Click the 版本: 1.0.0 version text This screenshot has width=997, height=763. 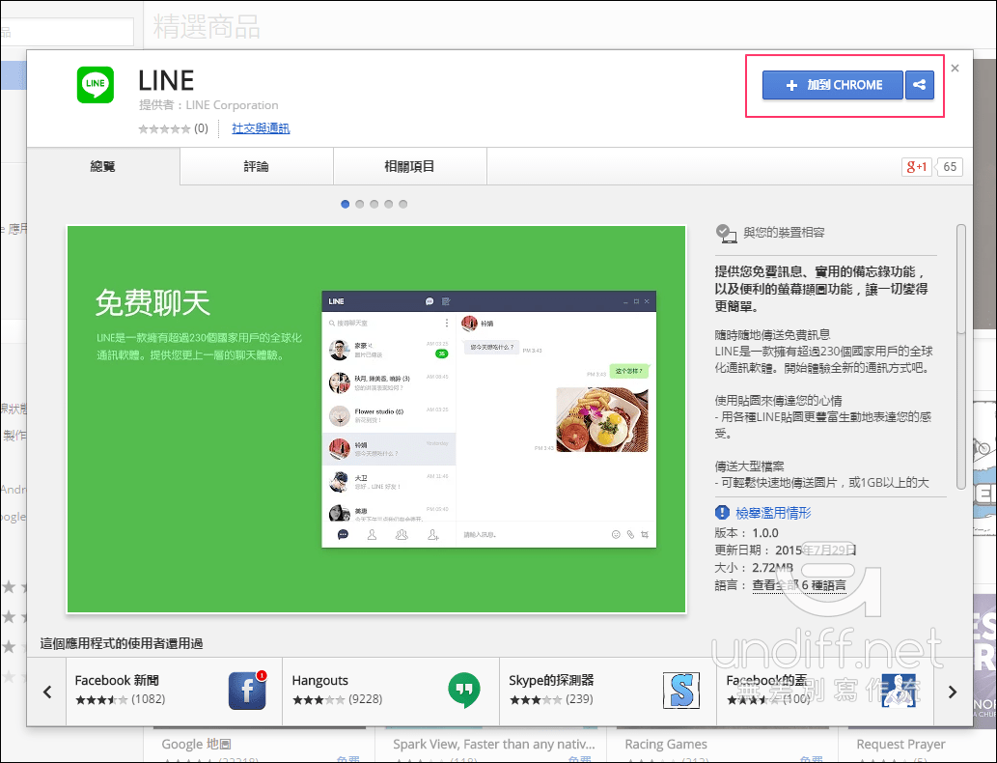click(x=746, y=533)
